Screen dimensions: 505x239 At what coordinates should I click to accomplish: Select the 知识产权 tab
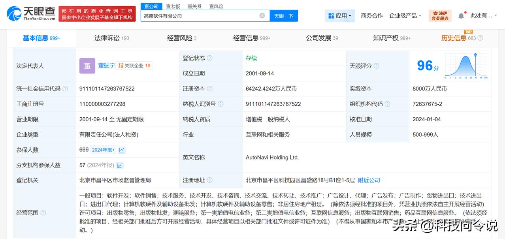click(x=392, y=38)
